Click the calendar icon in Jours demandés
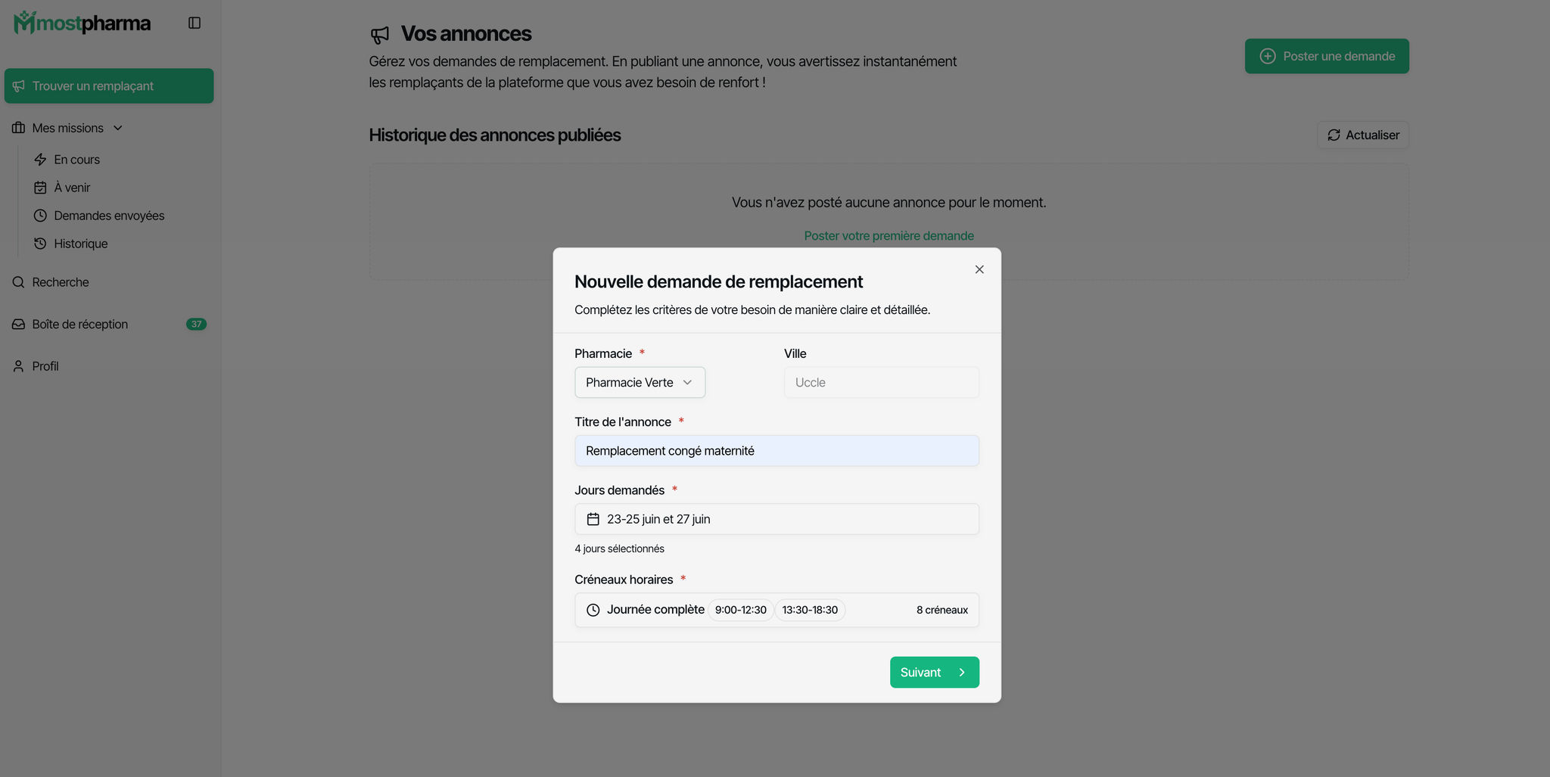The height and width of the screenshot is (777, 1550). click(593, 519)
